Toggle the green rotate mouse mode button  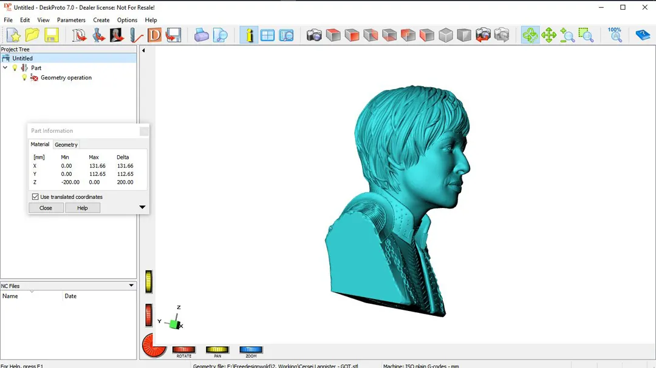coord(530,35)
